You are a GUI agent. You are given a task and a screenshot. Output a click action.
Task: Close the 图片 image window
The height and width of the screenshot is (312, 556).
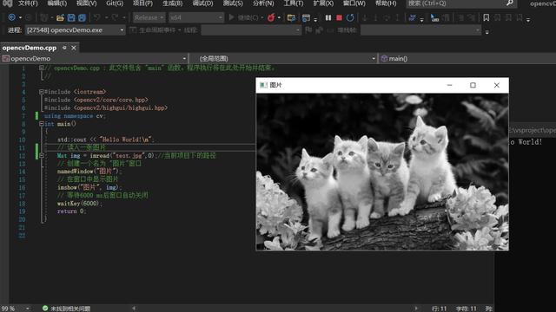[496, 85]
